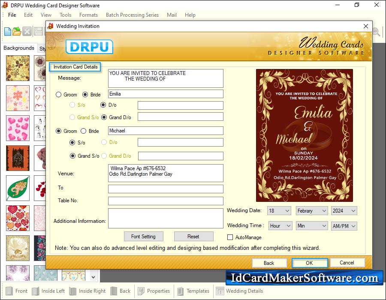386x300 pixels.
Task: Click the groom name field containing Michael
Action: (166, 131)
